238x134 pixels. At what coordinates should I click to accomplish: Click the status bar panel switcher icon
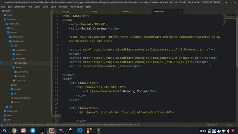[x=2, y=125]
